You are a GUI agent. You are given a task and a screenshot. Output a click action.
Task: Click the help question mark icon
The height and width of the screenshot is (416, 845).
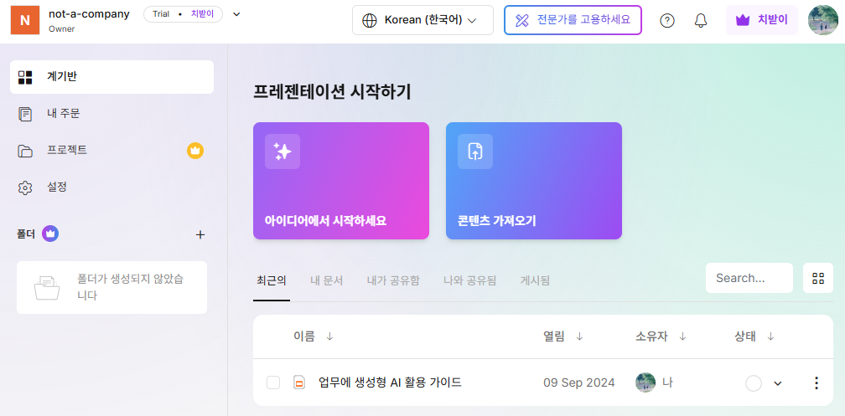click(x=667, y=21)
